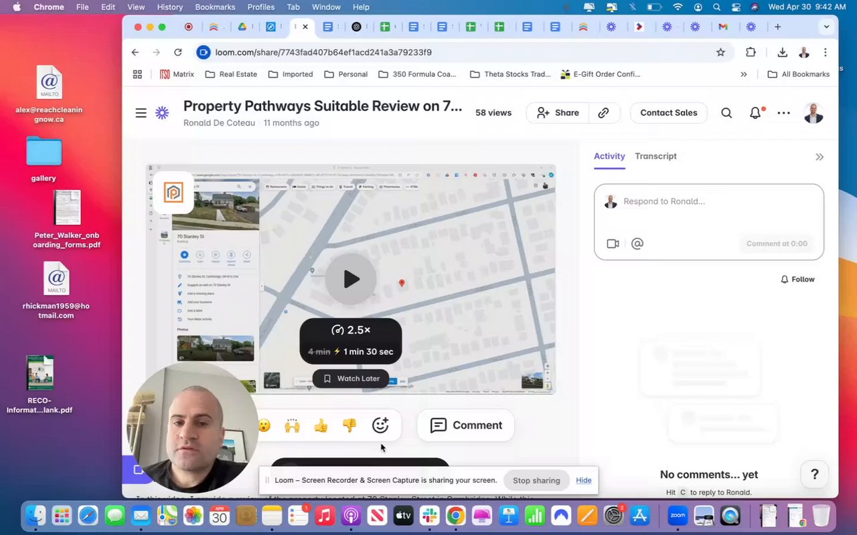857x535 pixels.
Task: Open Chrome extensions puzzle icon
Action: [x=751, y=52]
